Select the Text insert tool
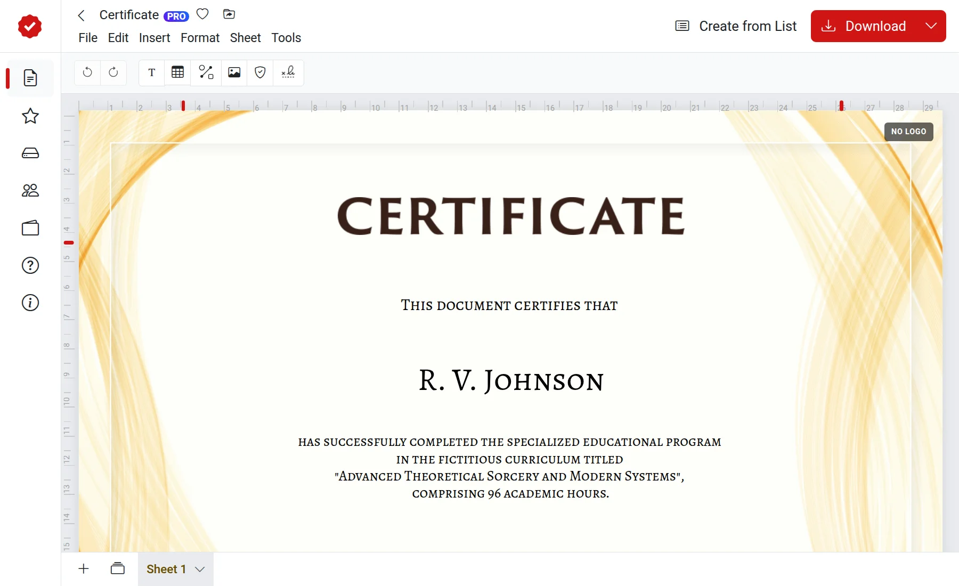 (x=152, y=72)
